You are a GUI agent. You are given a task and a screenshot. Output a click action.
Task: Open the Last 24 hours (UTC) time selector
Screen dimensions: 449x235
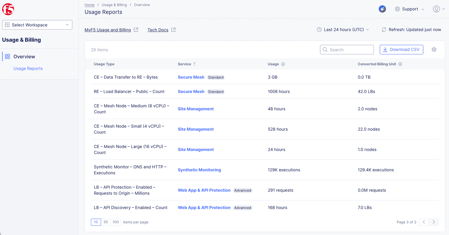click(343, 30)
